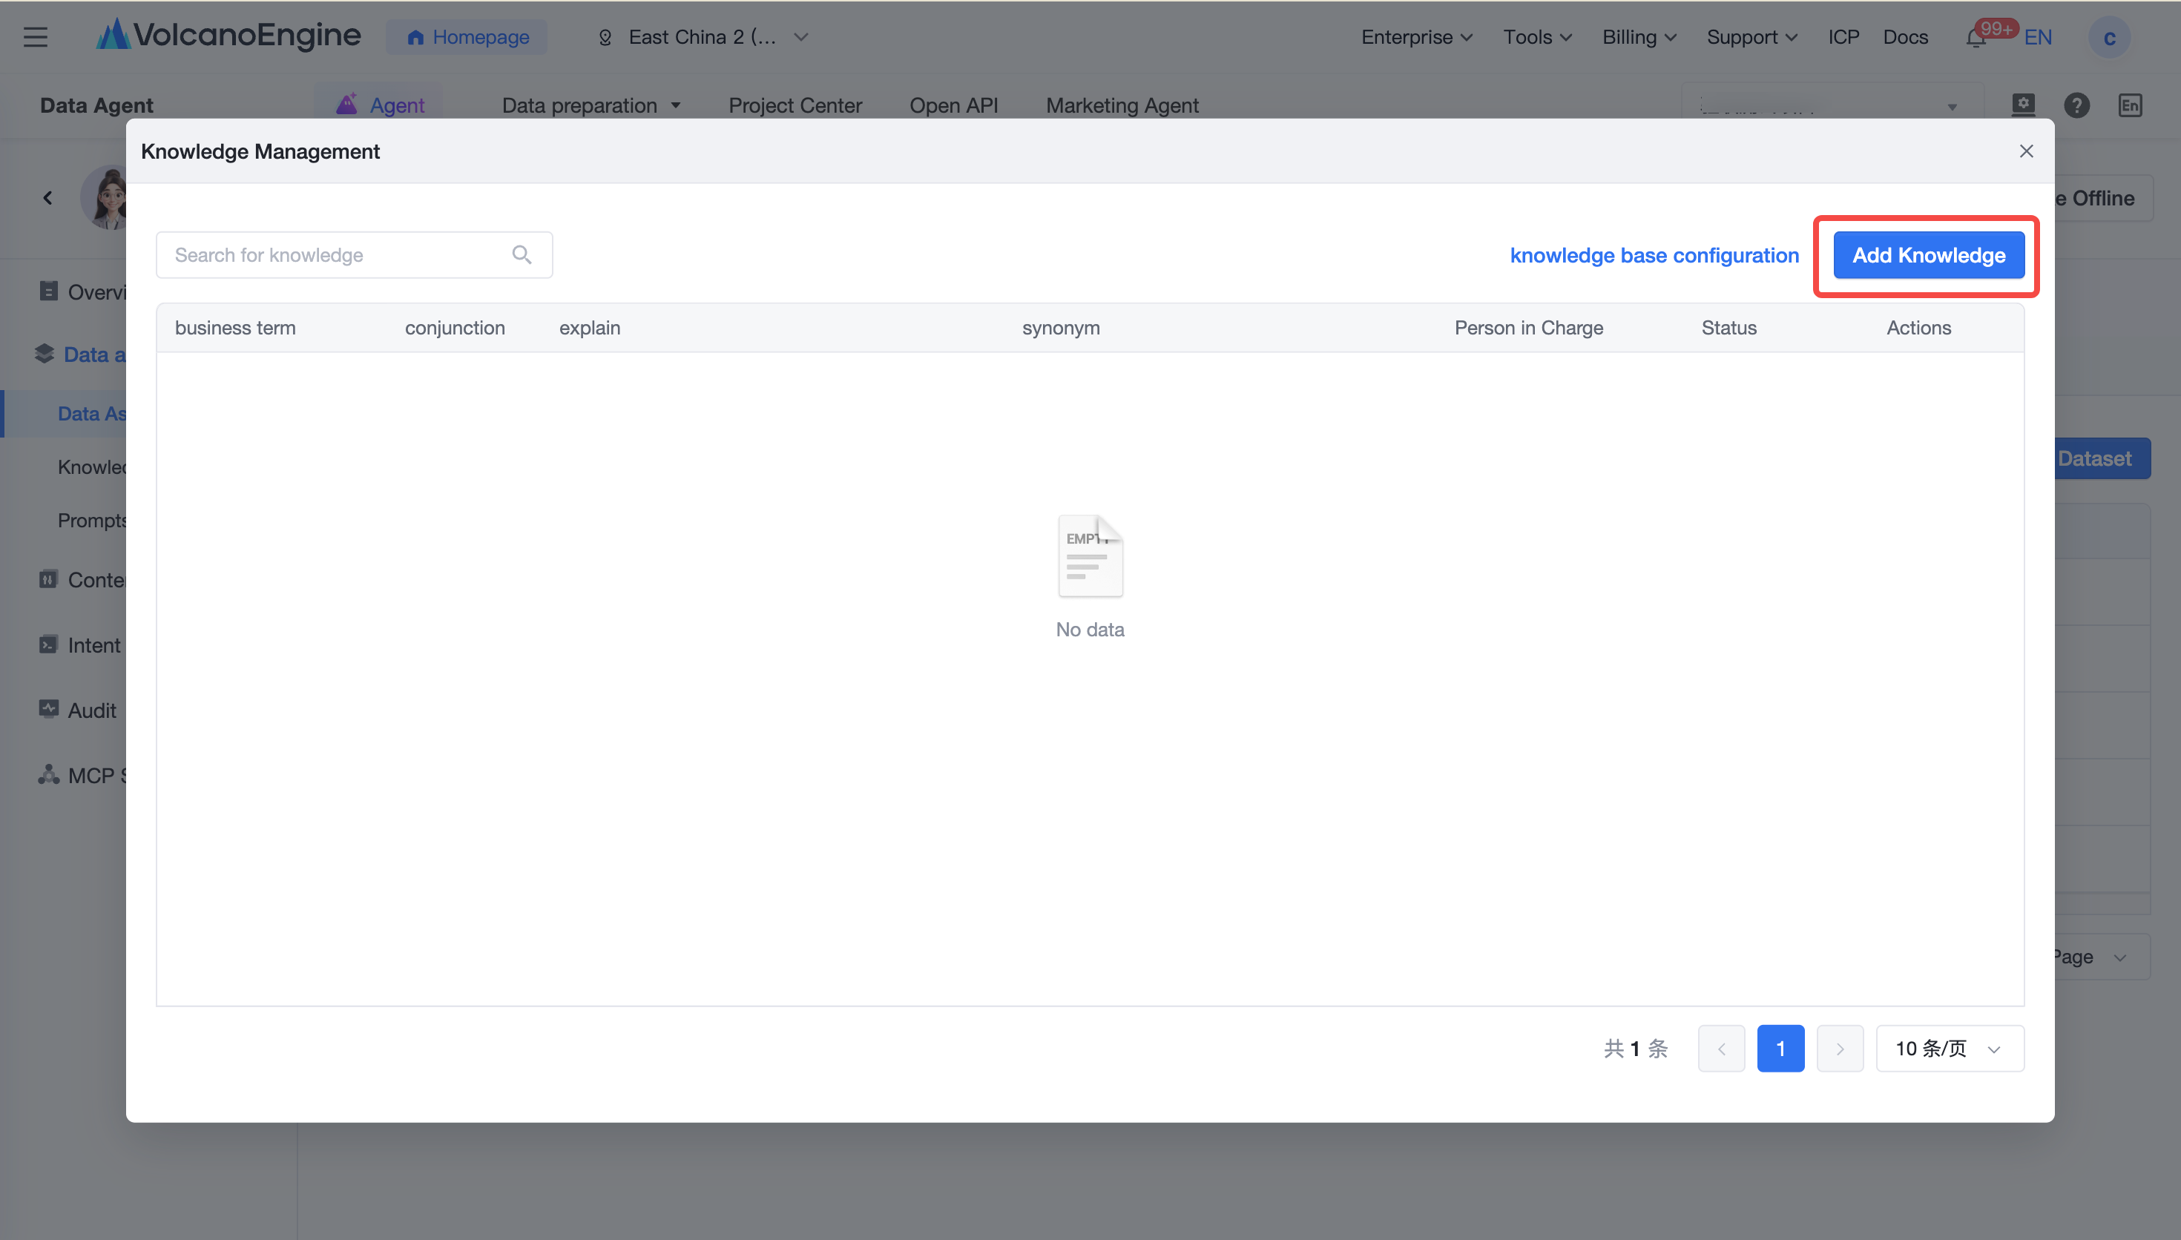The width and height of the screenshot is (2181, 1240).
Task: Go back using the left chevron arrow
Action: [x=47, y=197]
